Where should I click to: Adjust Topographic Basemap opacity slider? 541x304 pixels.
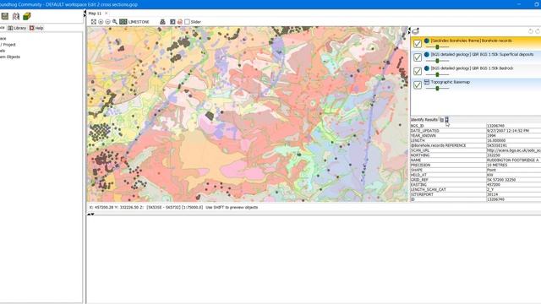[x=437, y=88]
